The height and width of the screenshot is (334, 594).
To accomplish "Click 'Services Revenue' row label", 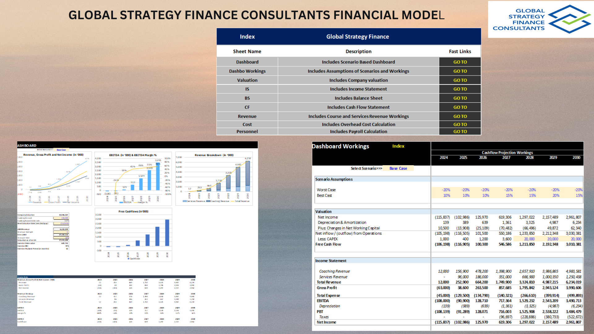I will pyautogui.click(x=333, y=277).
